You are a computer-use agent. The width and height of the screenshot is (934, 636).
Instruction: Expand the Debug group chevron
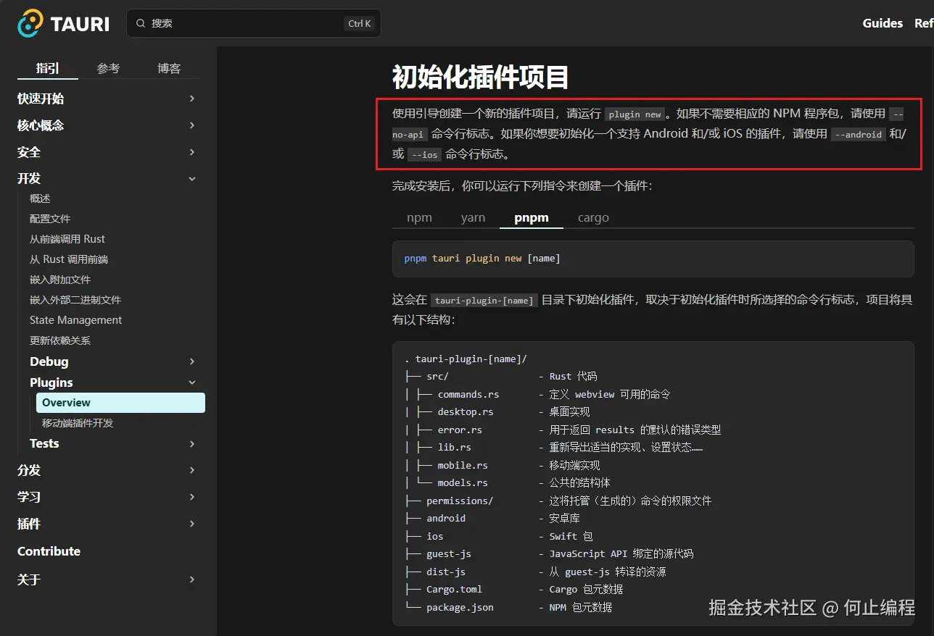coord(192,361)
